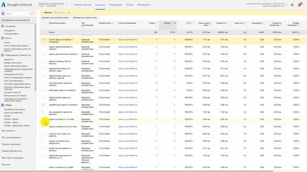Click the help icon beside Коэфф. конверсии
This screenshot has width=307, height=172.
click(298, 25)
